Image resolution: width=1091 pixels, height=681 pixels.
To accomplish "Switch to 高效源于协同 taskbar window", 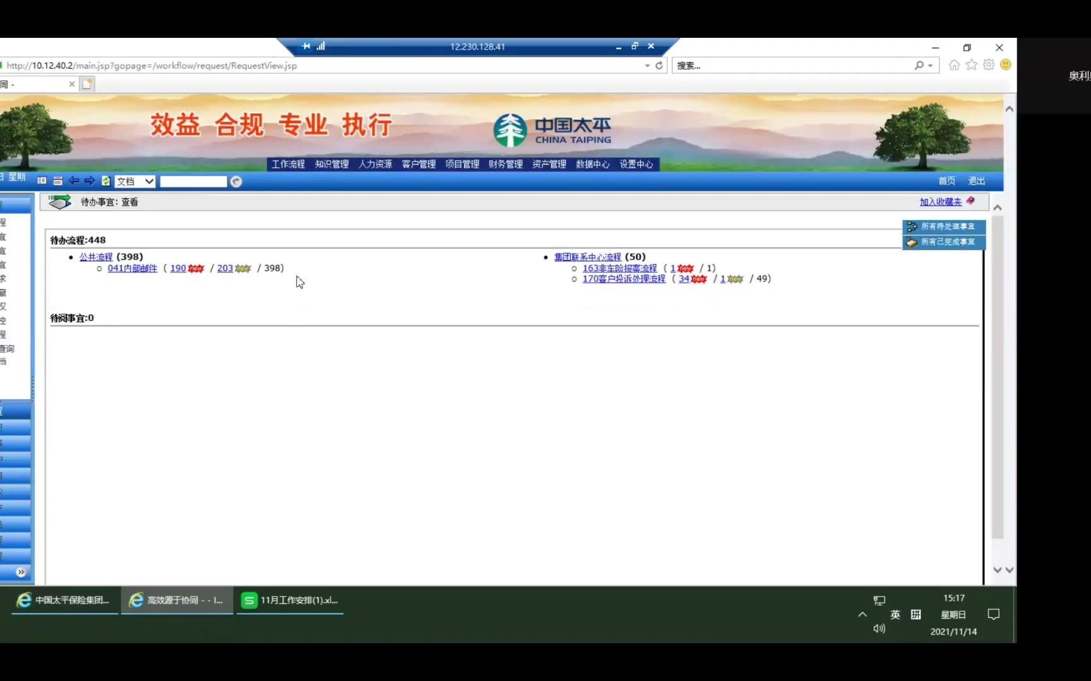I will pyautogui.click(x=177, y=600).
